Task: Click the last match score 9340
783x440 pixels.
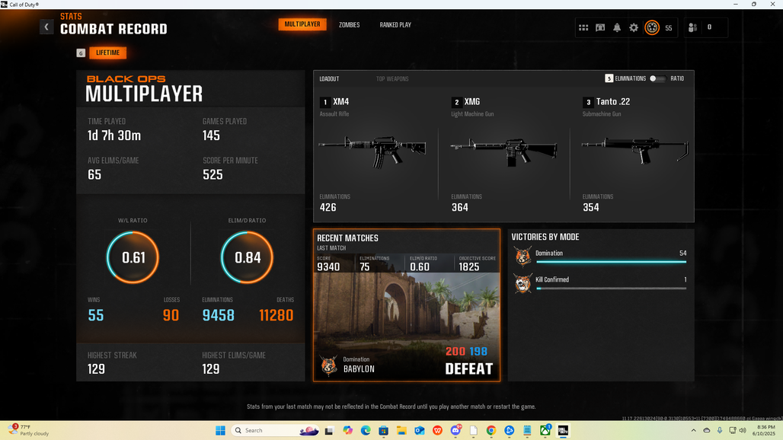Action: (328, 267)
